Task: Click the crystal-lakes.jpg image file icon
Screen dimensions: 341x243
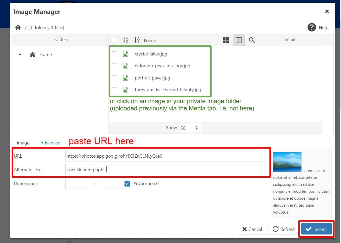Action: tap(126, 54)
